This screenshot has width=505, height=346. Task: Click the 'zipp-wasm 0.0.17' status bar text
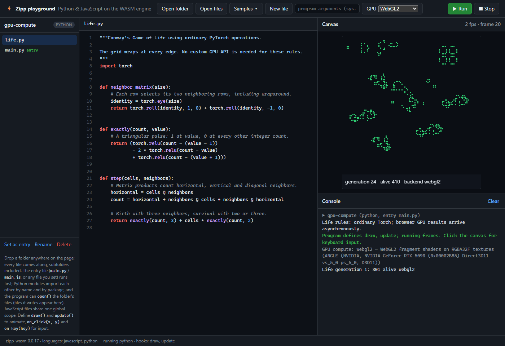(x=22, y=341)
